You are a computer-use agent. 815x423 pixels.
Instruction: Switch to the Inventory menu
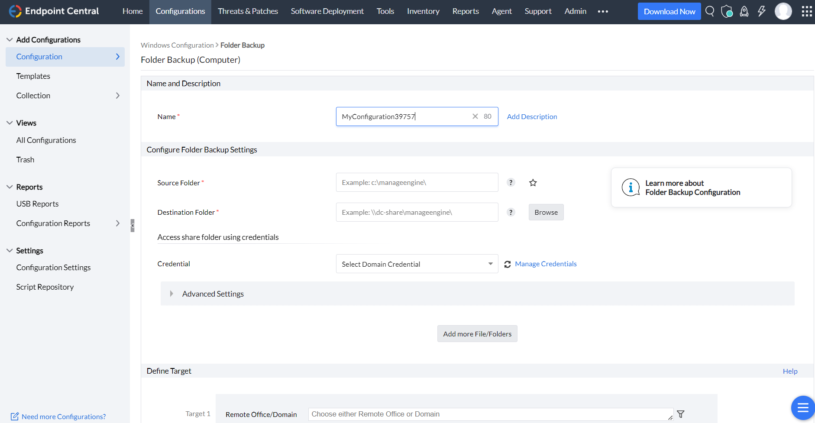point(423,11)
